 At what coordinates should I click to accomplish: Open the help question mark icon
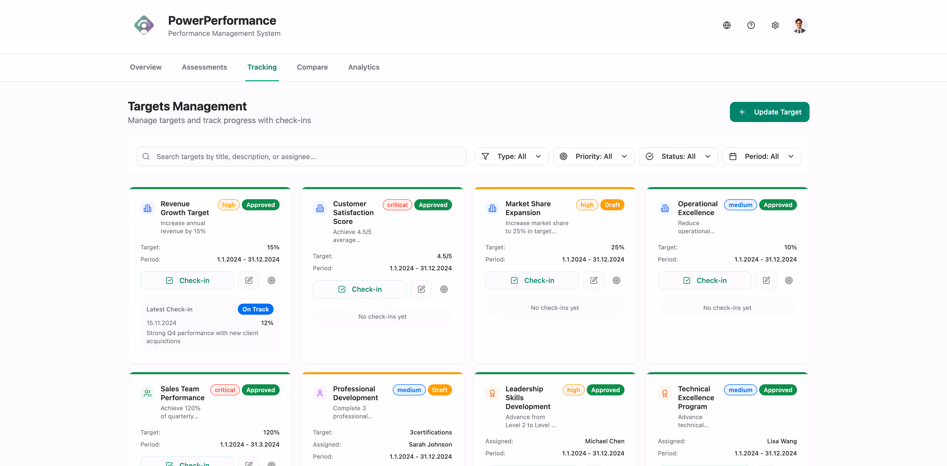(751, 25)
